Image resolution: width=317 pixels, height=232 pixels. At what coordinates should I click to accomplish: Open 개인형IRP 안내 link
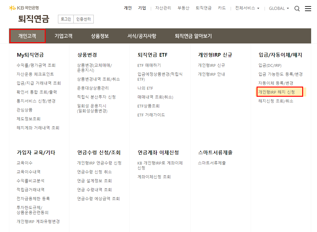point(211,74)
